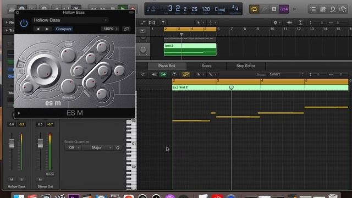Open tracks area pointer tool menu
Screen dimensions: 352x198
click(x=200, y=23)
